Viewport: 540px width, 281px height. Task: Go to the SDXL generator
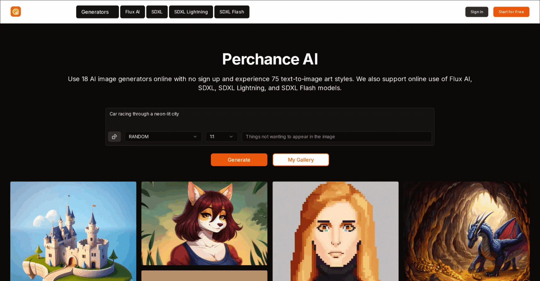coord(157,12)
